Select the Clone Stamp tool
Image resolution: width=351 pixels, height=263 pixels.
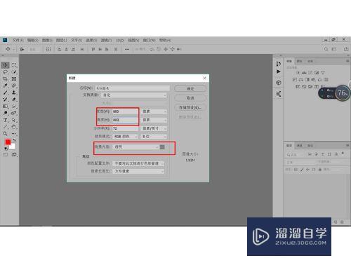pyautogui.click(x=14, y=93)
